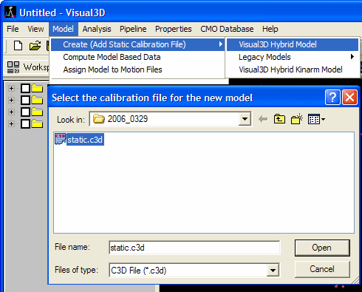
Task: Tick the second tree folder checkbox
Action: point(25,100)
